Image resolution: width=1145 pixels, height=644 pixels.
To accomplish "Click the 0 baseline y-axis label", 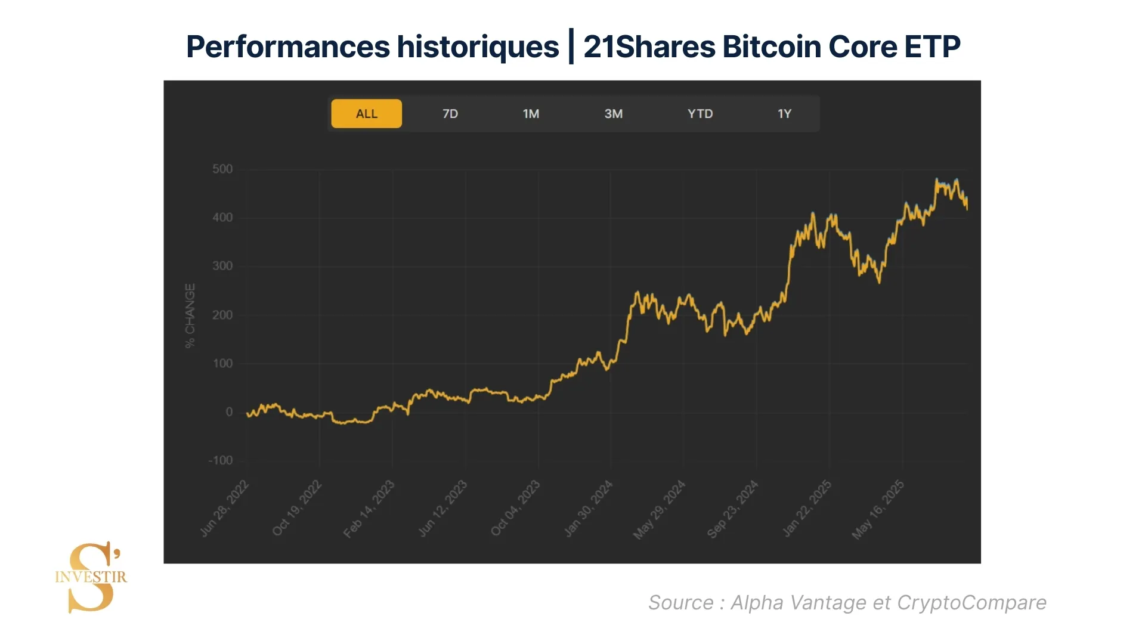I will click(x=229, y=412).
